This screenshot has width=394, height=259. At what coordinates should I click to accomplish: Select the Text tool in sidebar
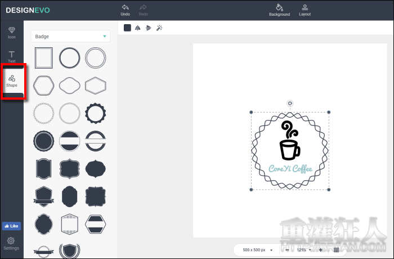[x=11, y=56]
